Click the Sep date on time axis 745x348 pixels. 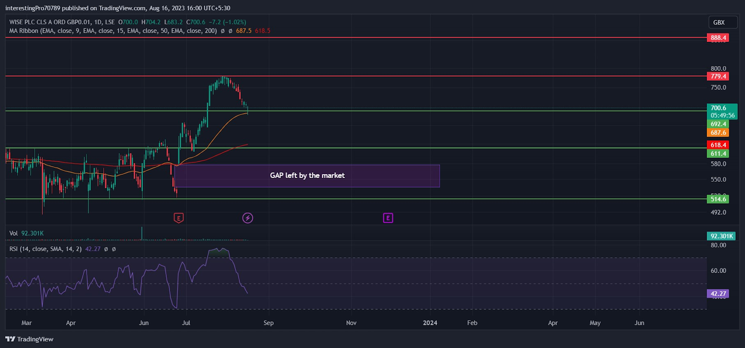point(269,323)
